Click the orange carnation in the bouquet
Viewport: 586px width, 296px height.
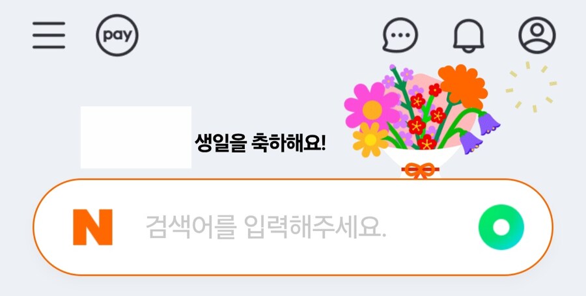pyautogui.click(x=463, y=85)
